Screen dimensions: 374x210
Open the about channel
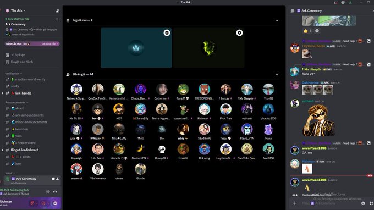pyautogui.click(x=19, y=108)
